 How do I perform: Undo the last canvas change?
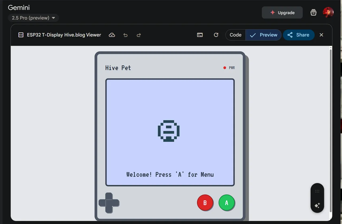(x=125, y=35)
